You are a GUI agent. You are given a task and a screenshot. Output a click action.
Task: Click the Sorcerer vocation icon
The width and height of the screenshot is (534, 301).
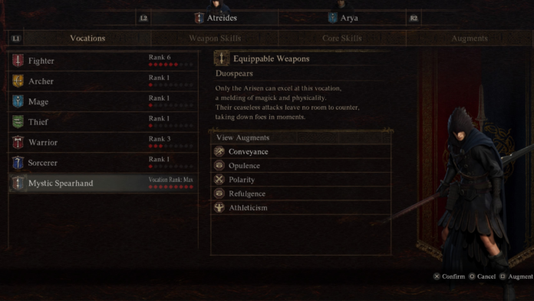tap(18, 163)
